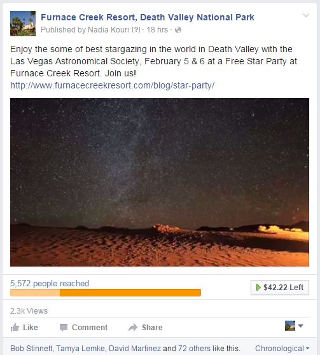
Task: Click the Share arrow icon
Action: pyautogui.click(x=133, y=328)
